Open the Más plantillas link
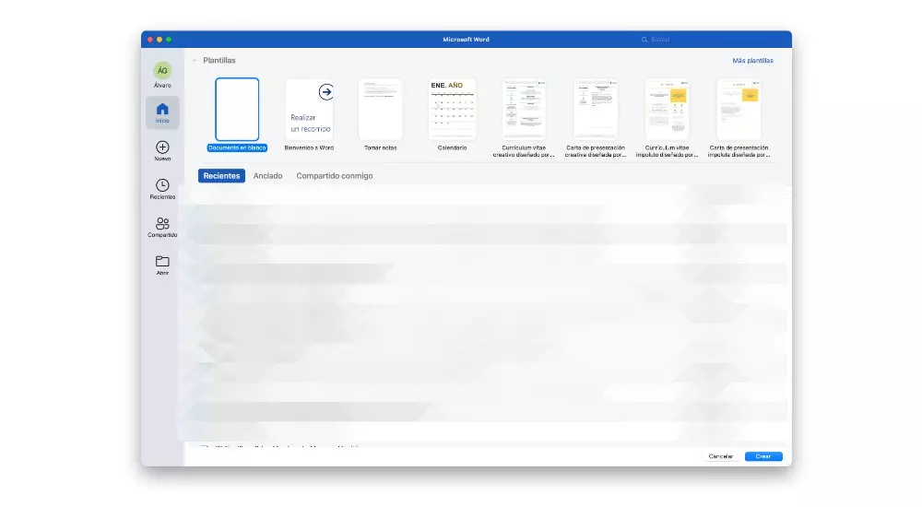 click(x=752, y=61)
